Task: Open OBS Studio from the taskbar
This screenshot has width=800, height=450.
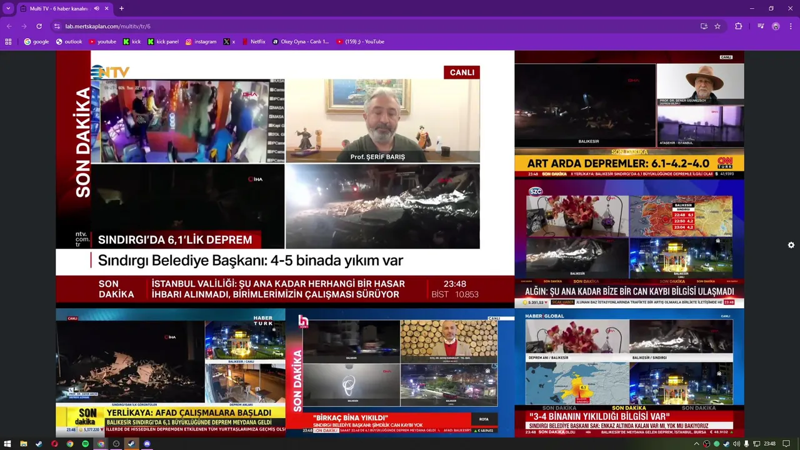Action: point(116,444)
